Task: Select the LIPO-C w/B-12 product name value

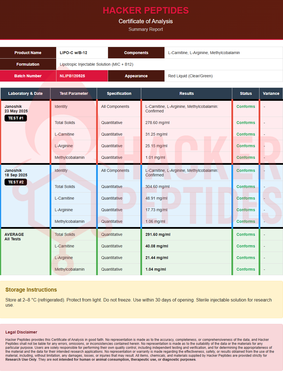Action: pos(73,53)
